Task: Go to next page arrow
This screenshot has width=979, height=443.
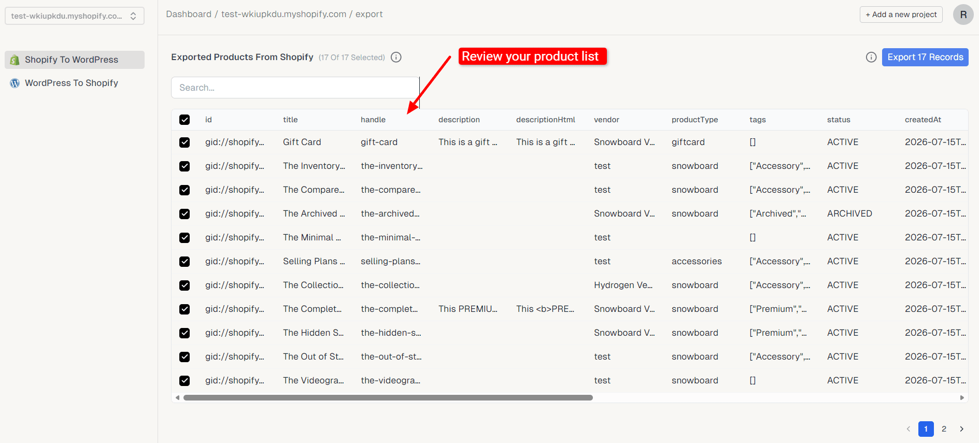Action: point(961,429)
